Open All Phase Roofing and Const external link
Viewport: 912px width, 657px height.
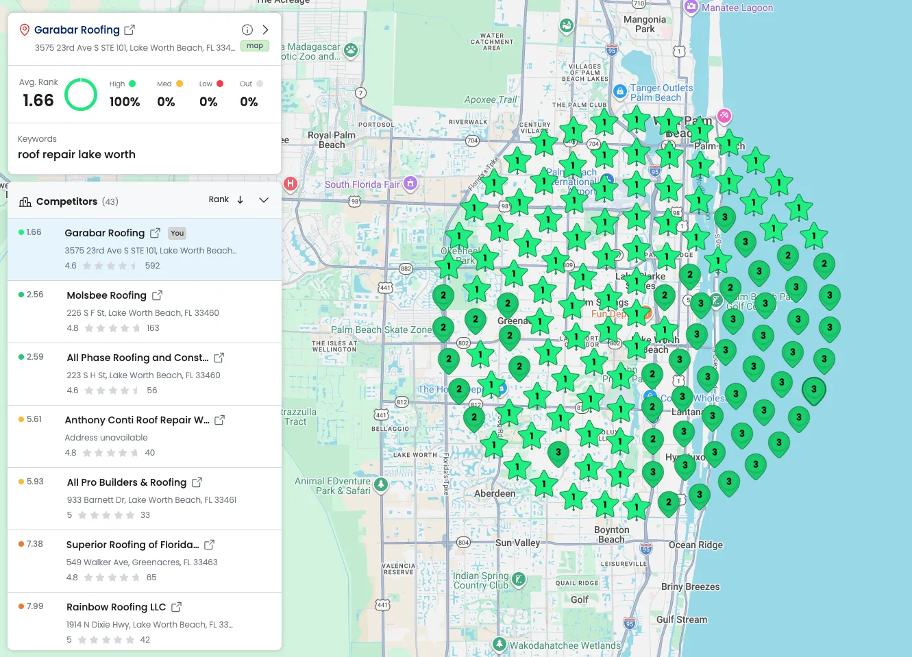(x=219, y=358)
